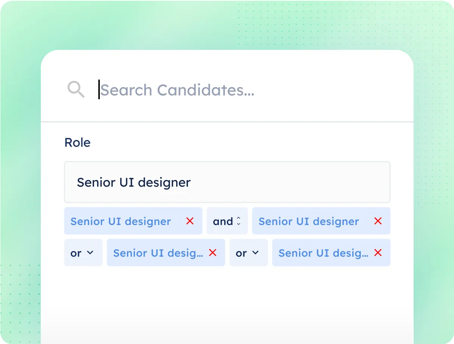Click the chevron of the first 'or' dropdown
The width and height of the screenshot is (454, 344).
tap(90, 253)
